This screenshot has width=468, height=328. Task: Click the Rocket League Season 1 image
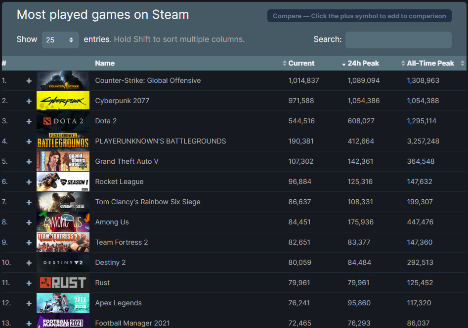point(63,182)
